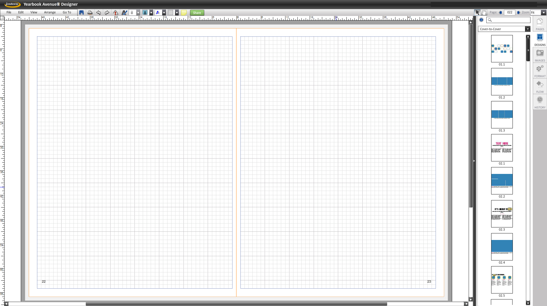Image resolution: width=547 pixels, height=306 pixels.
Task: Expand the shape tool dropdown arrow
Action: tap(177, 13)
